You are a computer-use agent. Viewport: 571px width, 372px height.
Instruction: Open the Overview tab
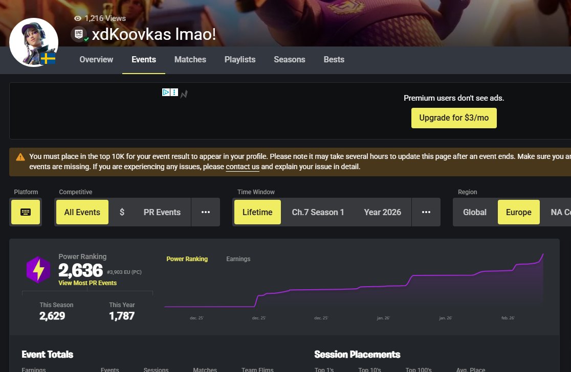(x=96, y=60)
